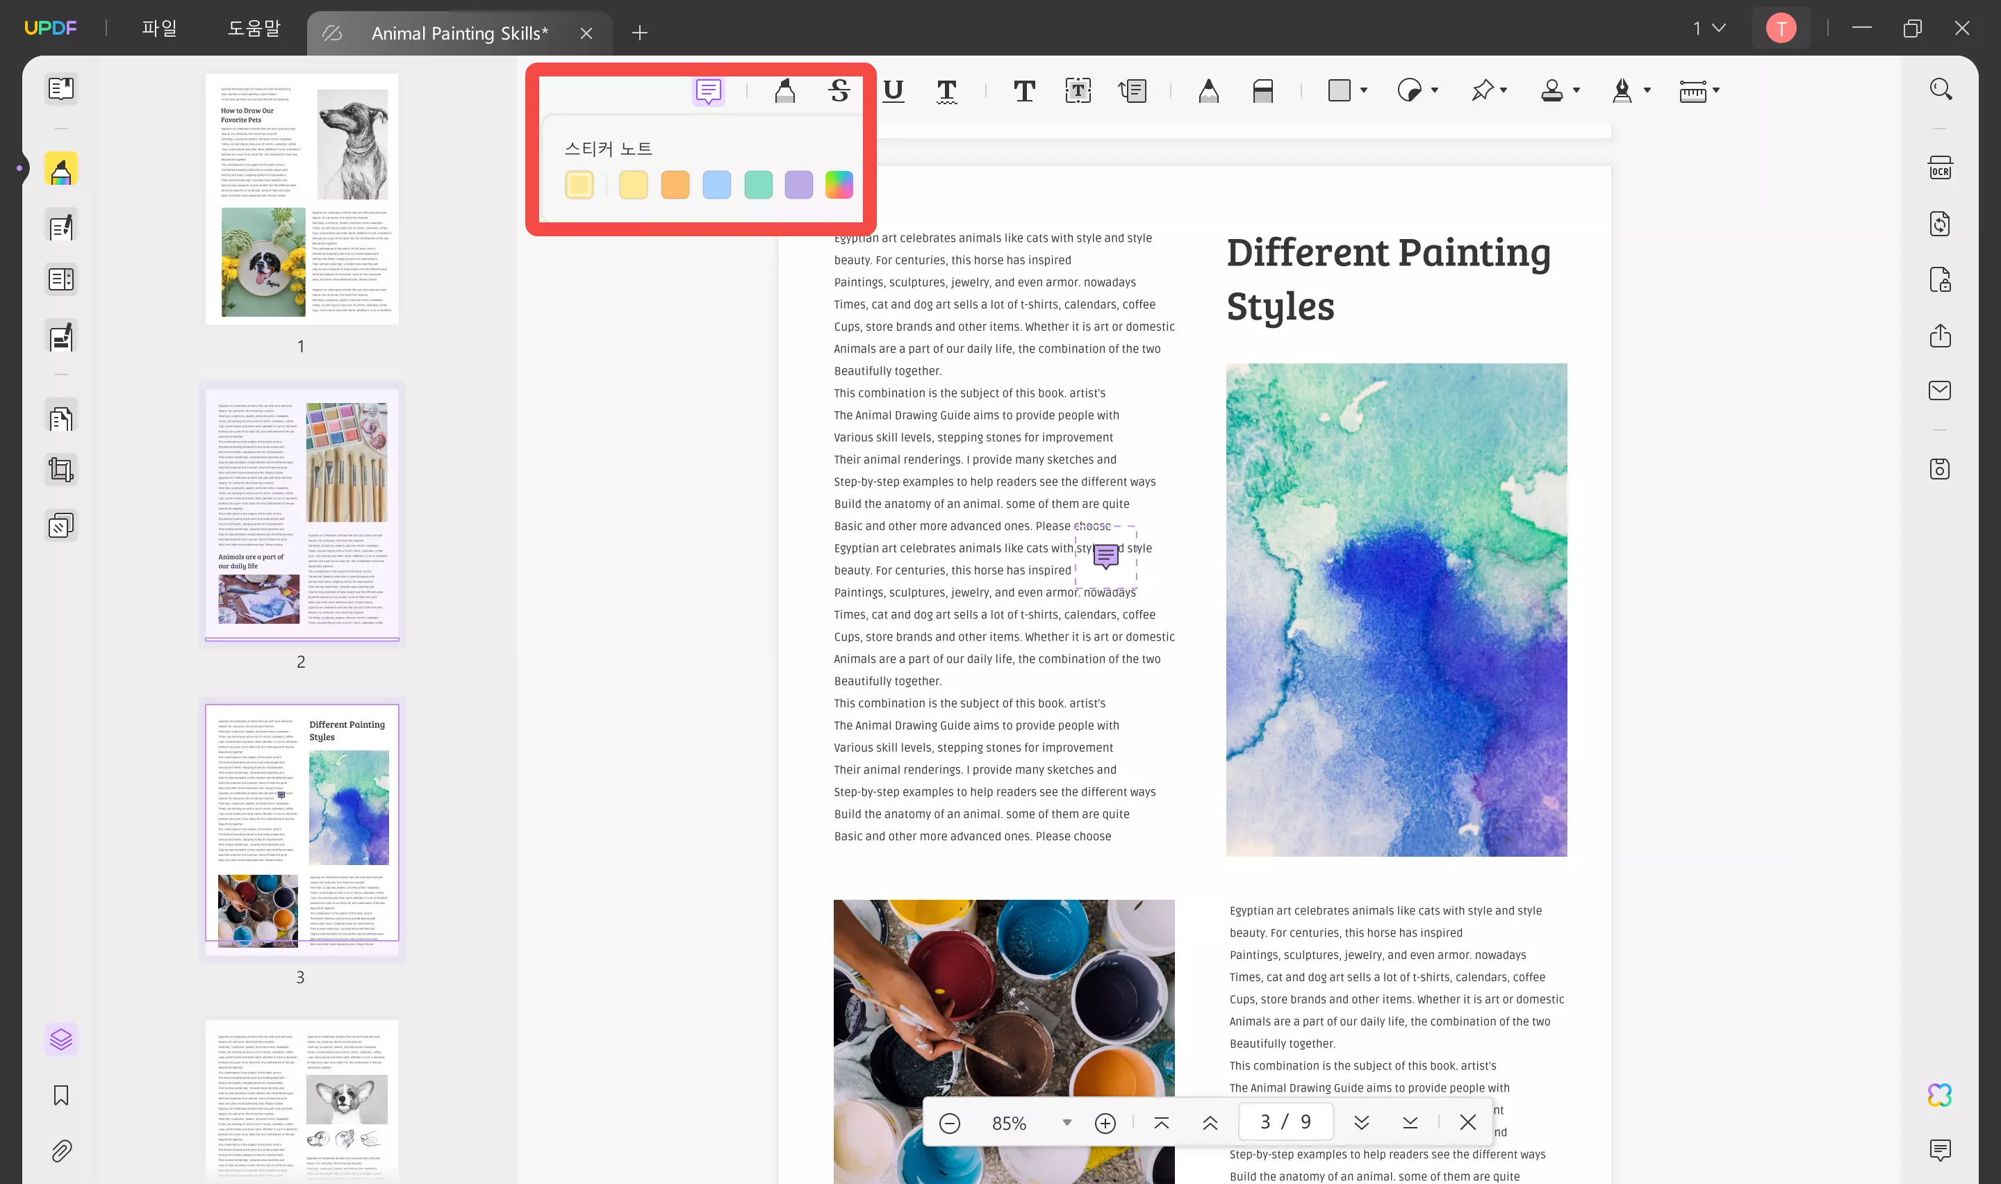The width and height of the screenshot is (2001, 1184).
Task: Open search in document
Action: click(1941, 88)
